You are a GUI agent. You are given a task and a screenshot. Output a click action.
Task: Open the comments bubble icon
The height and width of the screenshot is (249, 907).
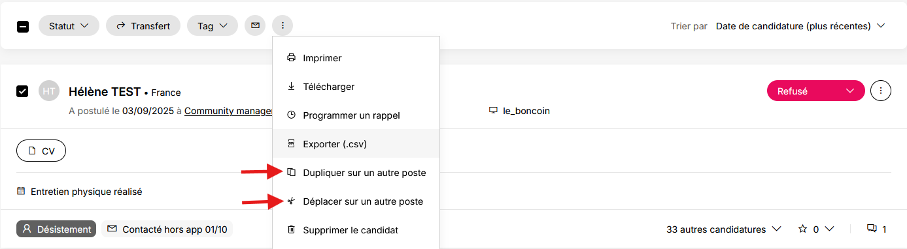click(871, 229)
